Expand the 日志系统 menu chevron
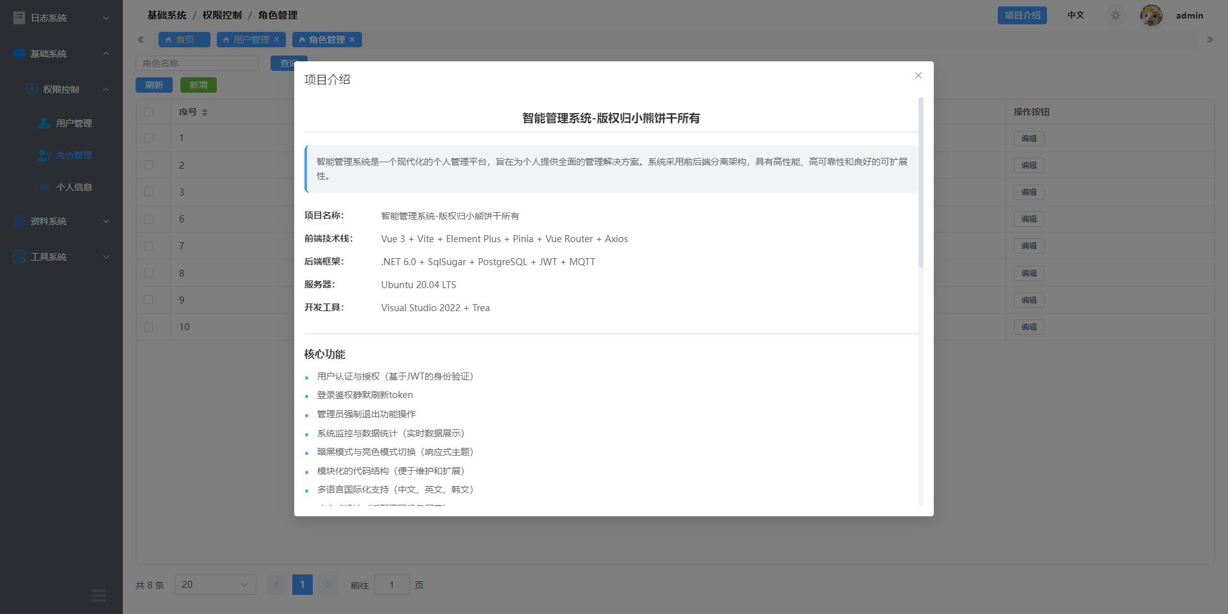The height and width of the screenshot is (614, 1228). [106, 18]
